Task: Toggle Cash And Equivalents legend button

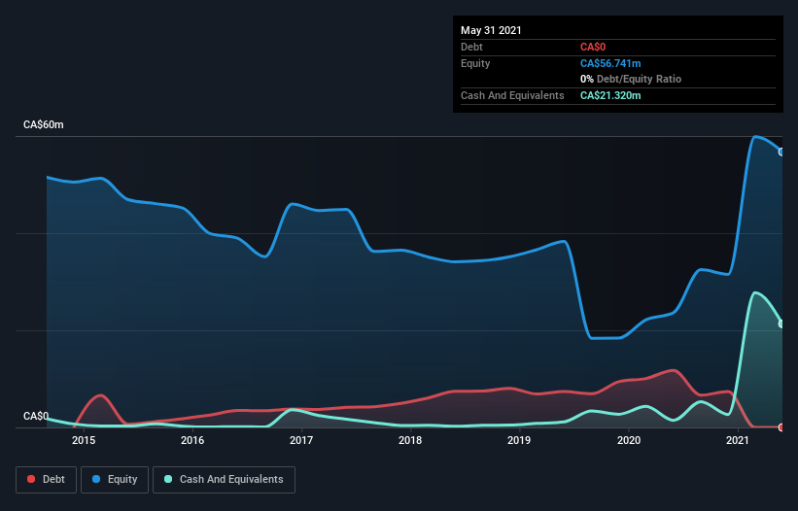Action: 224,480
